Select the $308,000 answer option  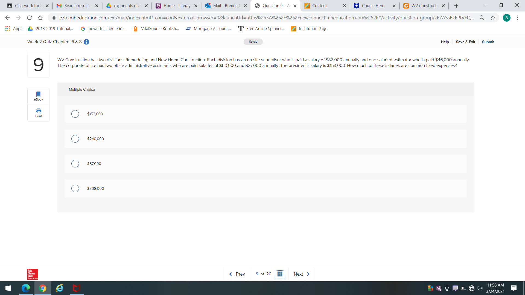(x=75, y=188)
